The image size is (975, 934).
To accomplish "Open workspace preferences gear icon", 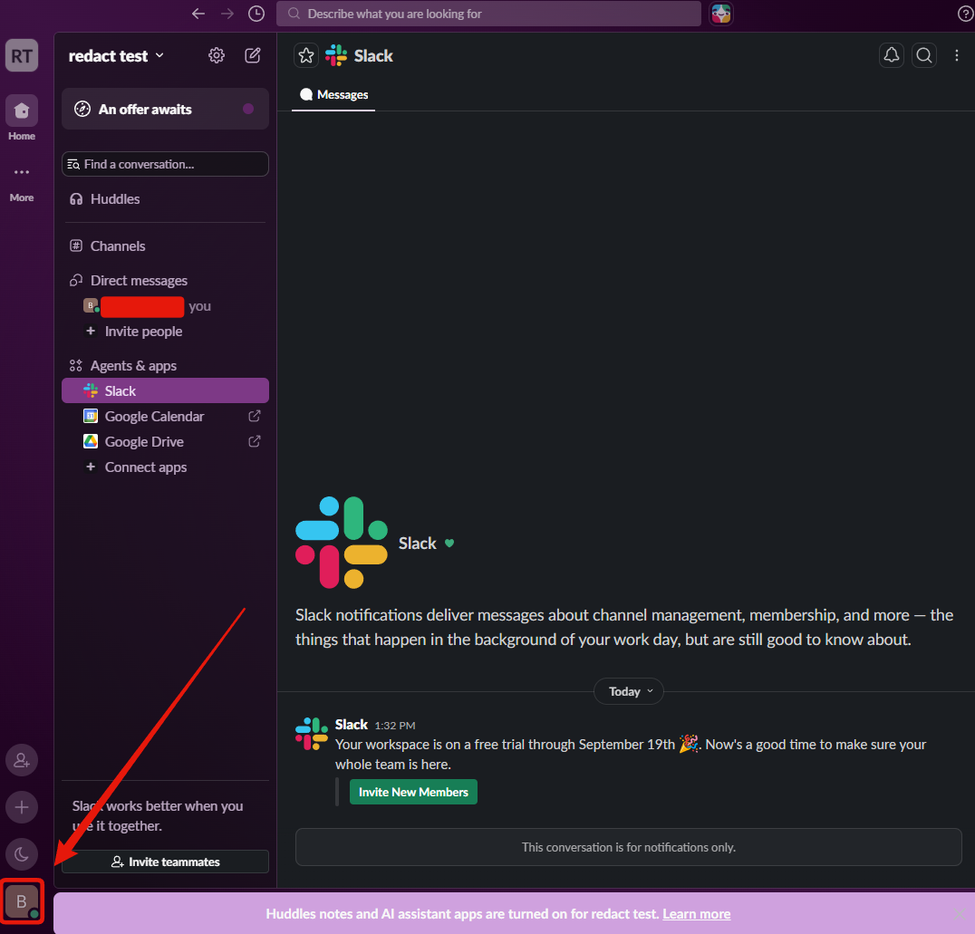I will click(x=217, y=55).
